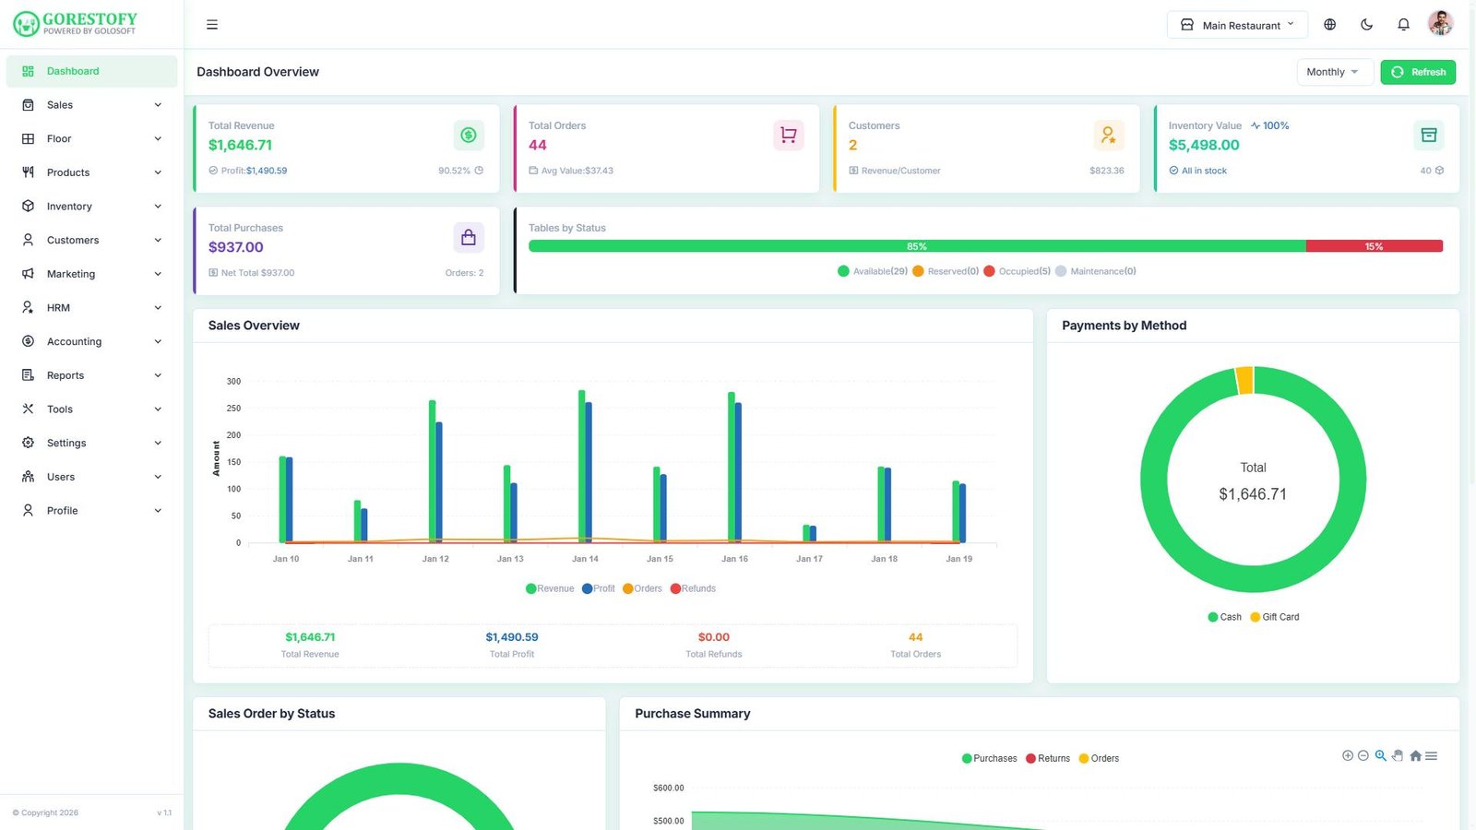Click the trend icon next to 100%
Viewport: 1476px width, 830px height.
[x=1256, y=125]
